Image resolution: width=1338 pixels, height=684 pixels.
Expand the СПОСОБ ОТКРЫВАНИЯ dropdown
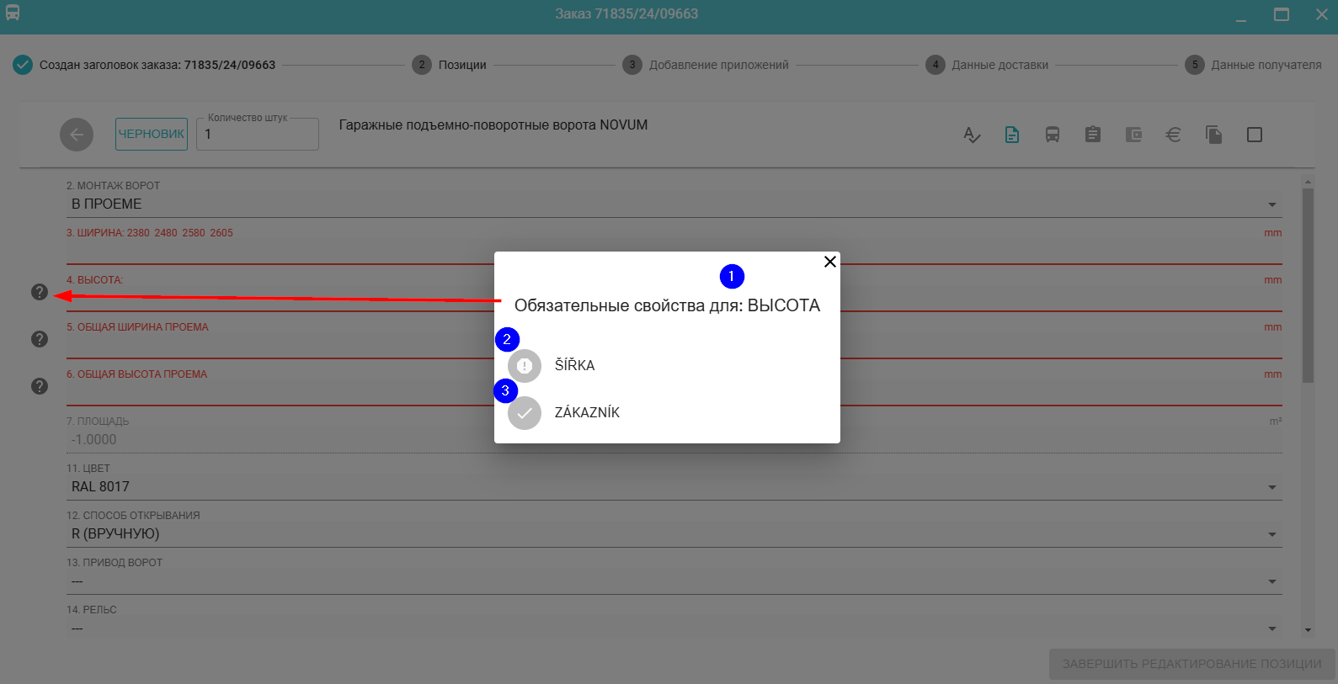point(1271,534)
